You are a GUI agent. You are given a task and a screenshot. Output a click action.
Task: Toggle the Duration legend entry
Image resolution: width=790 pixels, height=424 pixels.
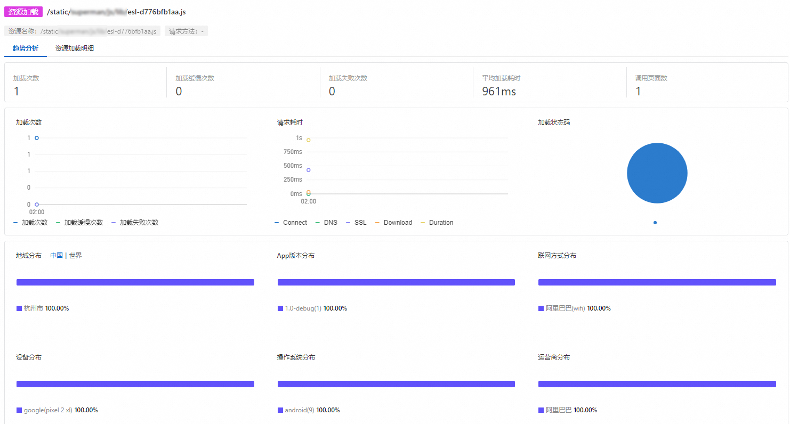click(x=437, y=223)
